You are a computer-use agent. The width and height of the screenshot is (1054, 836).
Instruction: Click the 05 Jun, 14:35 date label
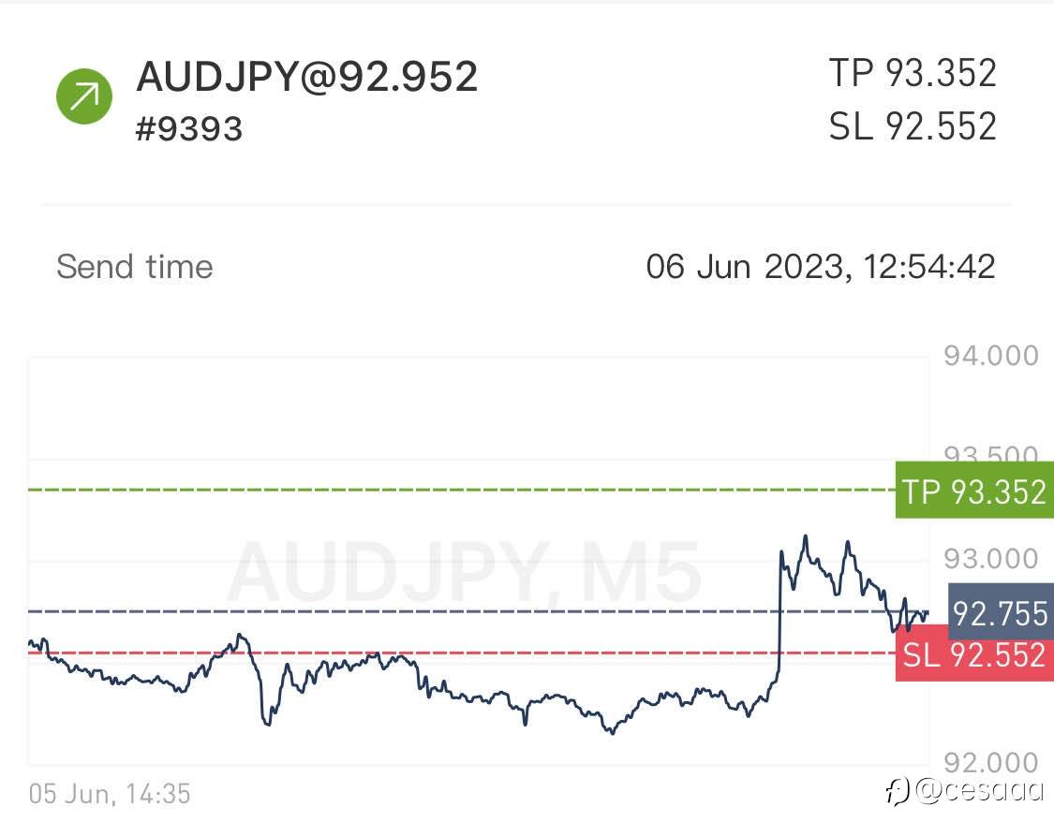110,795
